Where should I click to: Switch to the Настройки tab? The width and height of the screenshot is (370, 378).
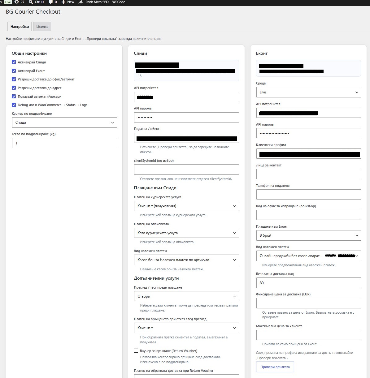(20, 27)
